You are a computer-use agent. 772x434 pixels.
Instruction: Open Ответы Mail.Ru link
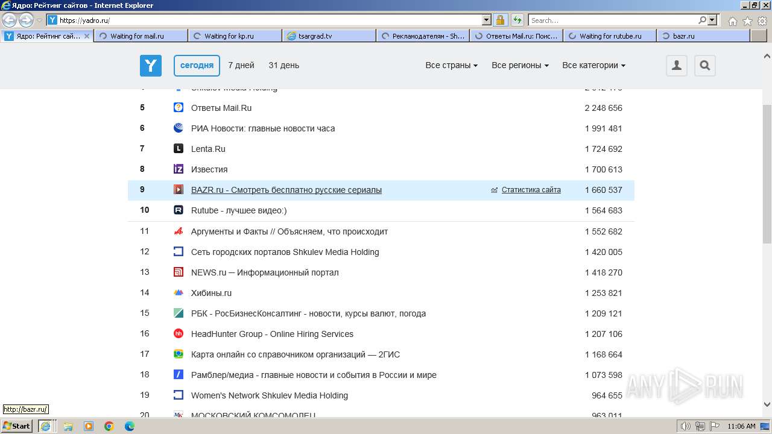click(x=221, y=108)
